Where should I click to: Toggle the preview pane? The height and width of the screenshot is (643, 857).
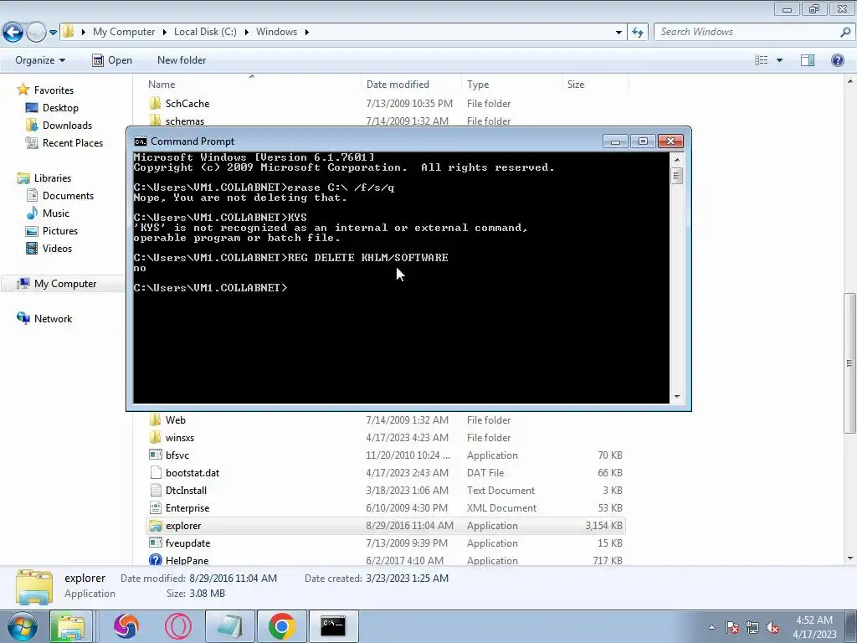(808, 60)
